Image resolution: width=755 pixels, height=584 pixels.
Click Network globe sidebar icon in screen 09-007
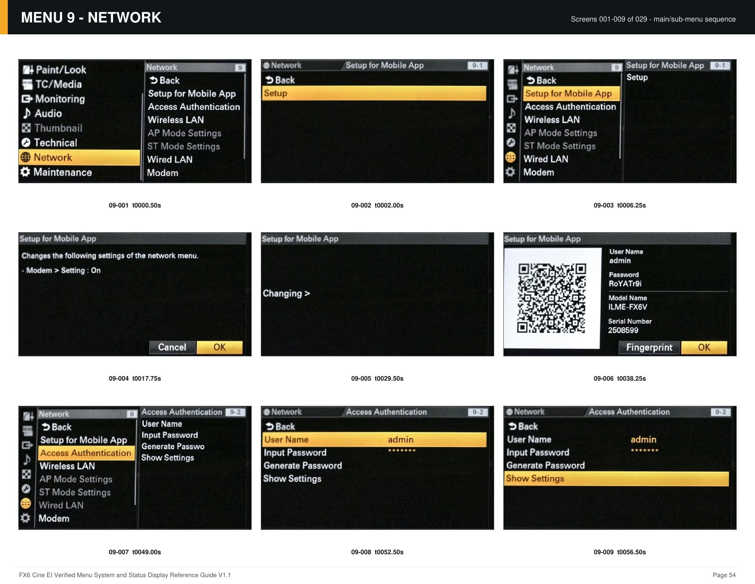pyautogui.click(x=26, y=503)
